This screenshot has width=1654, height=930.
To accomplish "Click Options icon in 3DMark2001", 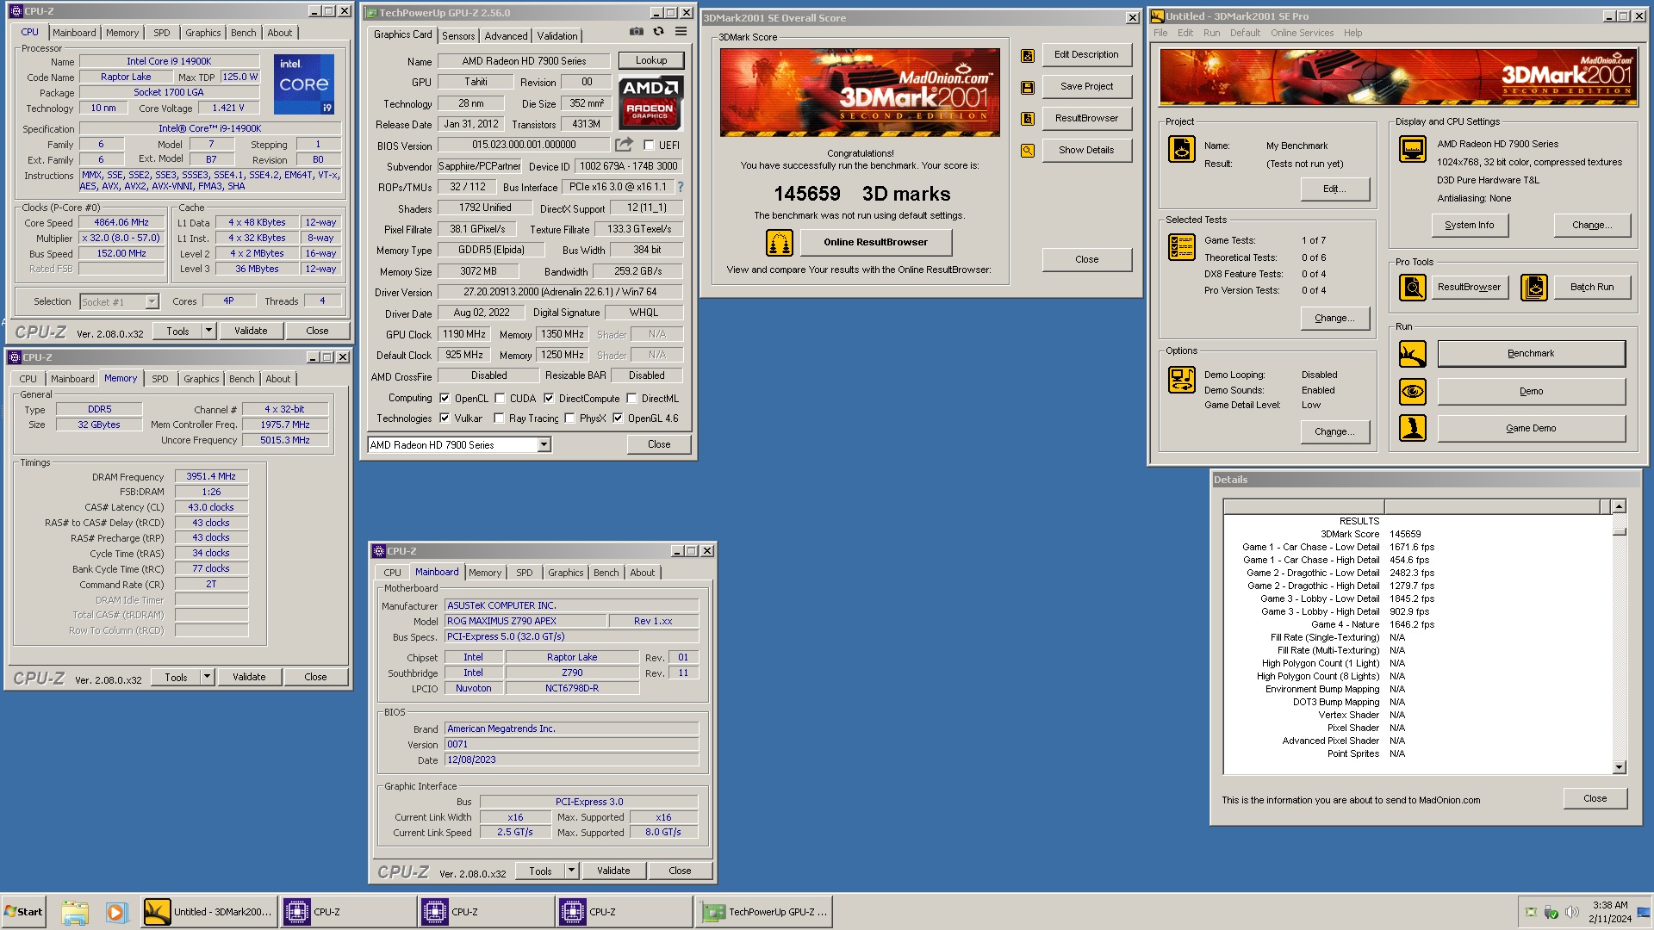I will pos(1182,379).
